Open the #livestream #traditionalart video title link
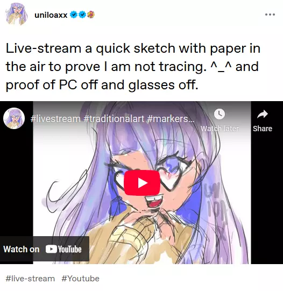Image resolution: width=283 pixels, height=291 pixels. pos(112,118)
